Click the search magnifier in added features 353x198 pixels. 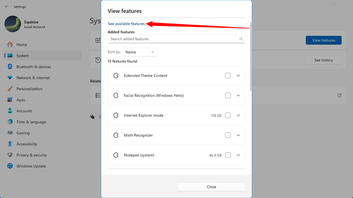pos(241,39)
